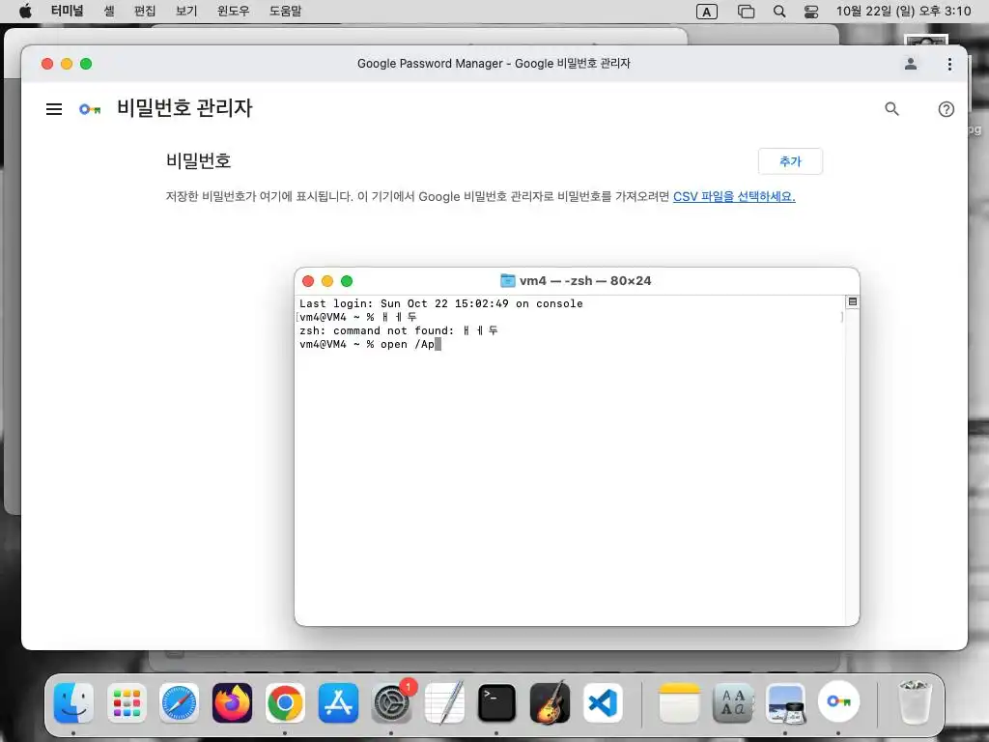
Task: Open the 윈도우 menu
Action: tap(234, 12)
